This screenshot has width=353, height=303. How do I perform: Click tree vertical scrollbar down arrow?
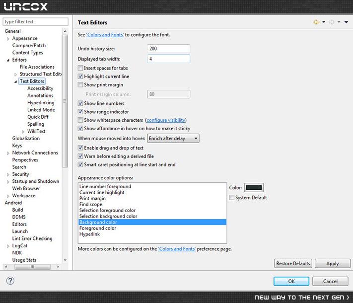(x=65, y=260)
